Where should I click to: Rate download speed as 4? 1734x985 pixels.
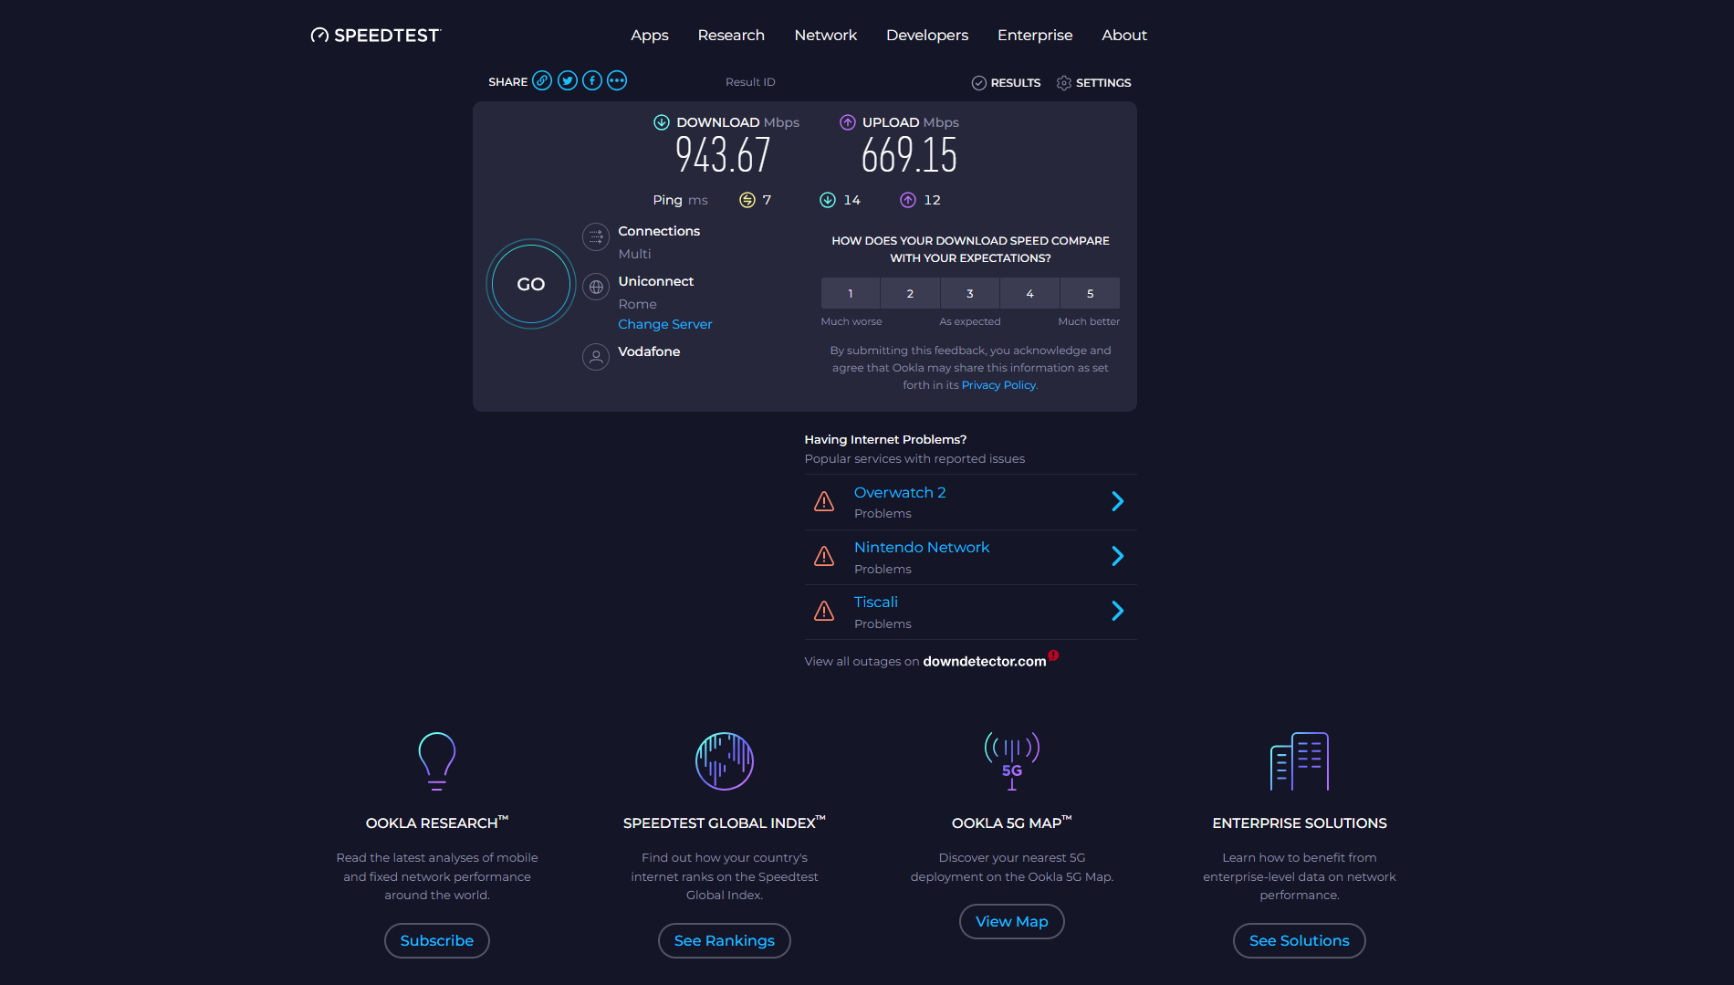[x=1030, y=293]
